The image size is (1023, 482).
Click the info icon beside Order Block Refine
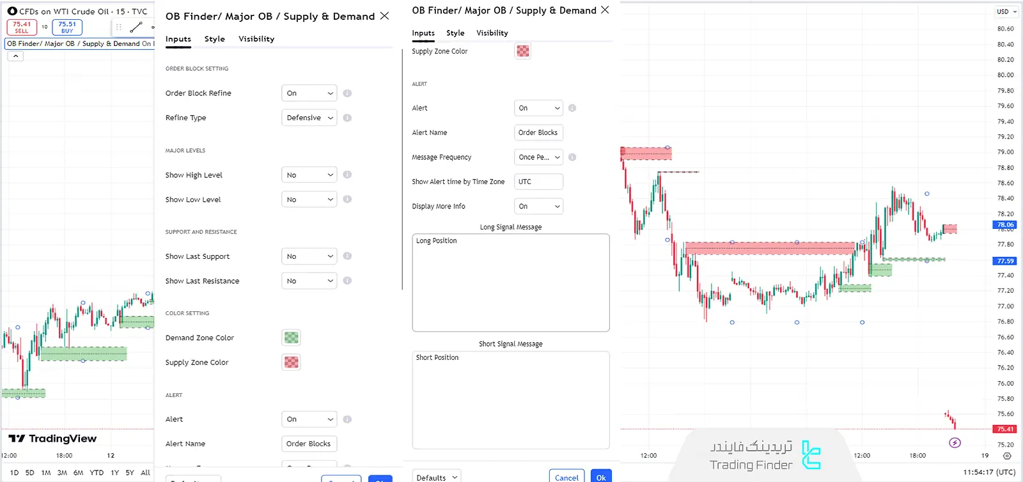(347, 93)
